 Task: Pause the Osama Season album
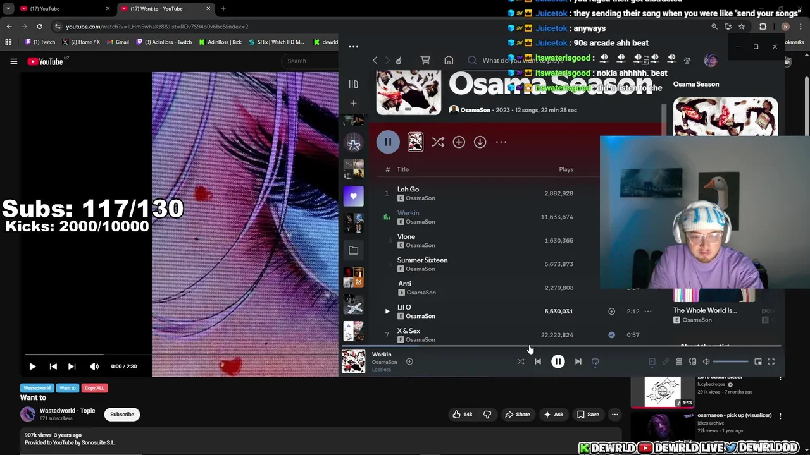tap(388, 142)
